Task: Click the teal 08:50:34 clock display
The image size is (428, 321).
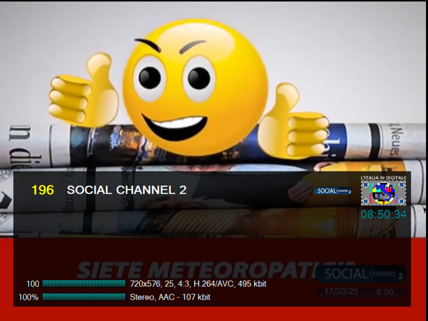Action: 383,214
